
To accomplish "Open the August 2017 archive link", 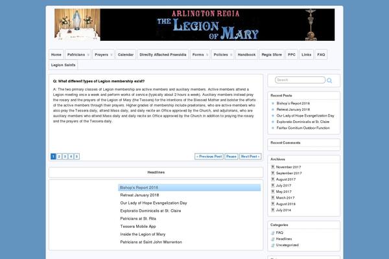I will pos(285,179).
